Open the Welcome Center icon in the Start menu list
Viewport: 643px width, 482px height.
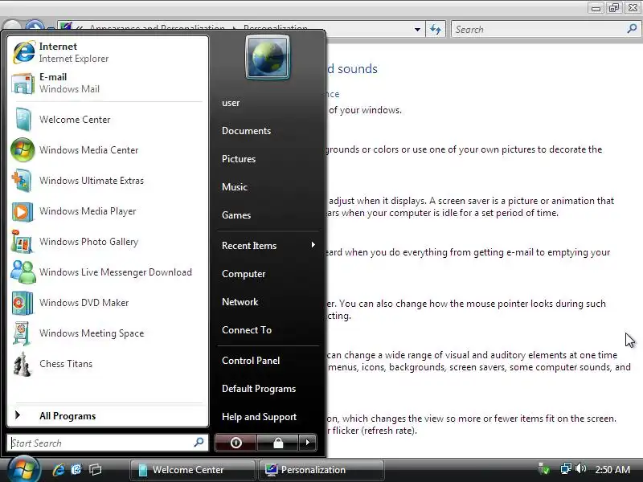coord(23,119)
